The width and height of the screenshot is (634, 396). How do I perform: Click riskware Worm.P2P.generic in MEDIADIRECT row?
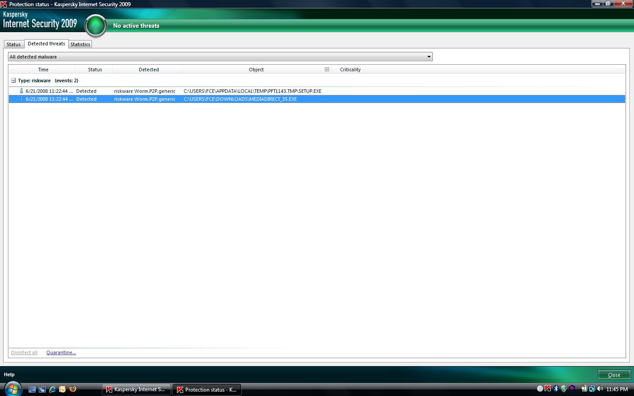[144, 99]
